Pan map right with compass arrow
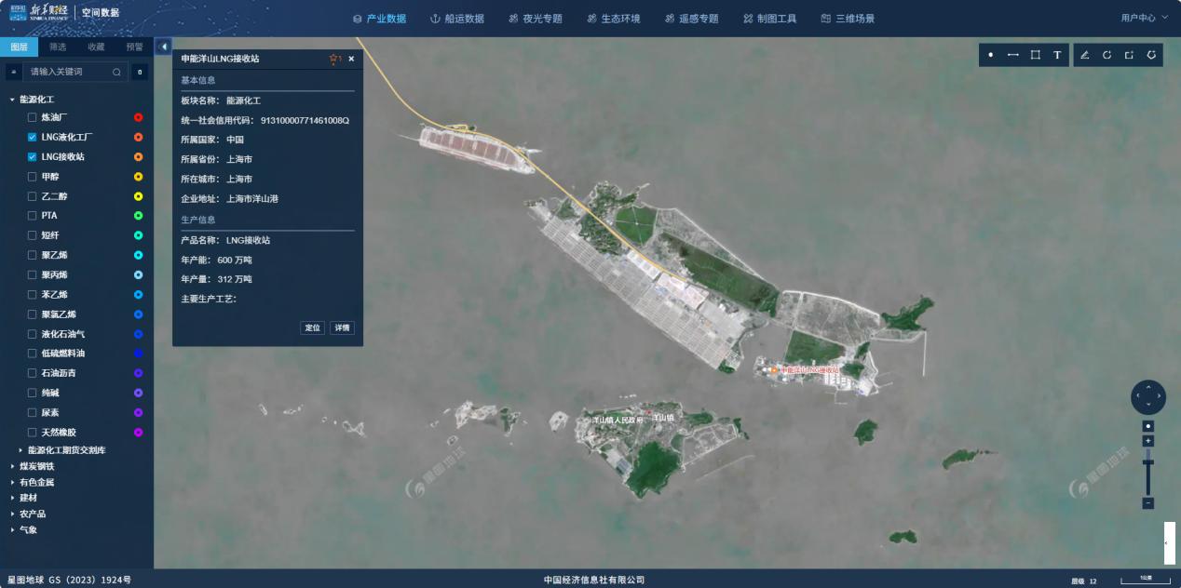1181x588 pixels. click(x=1159, y=396)
